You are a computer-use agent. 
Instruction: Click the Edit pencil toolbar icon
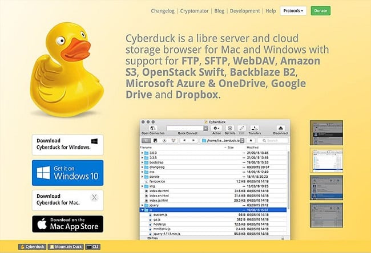coord(241,128)
